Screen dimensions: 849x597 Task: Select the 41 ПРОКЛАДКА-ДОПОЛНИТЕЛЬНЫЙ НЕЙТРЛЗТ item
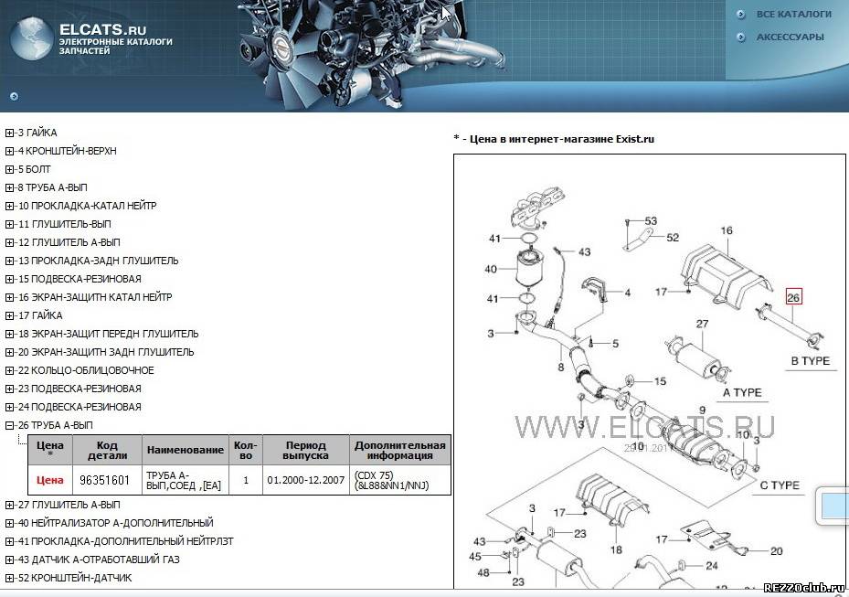(125, 542)
